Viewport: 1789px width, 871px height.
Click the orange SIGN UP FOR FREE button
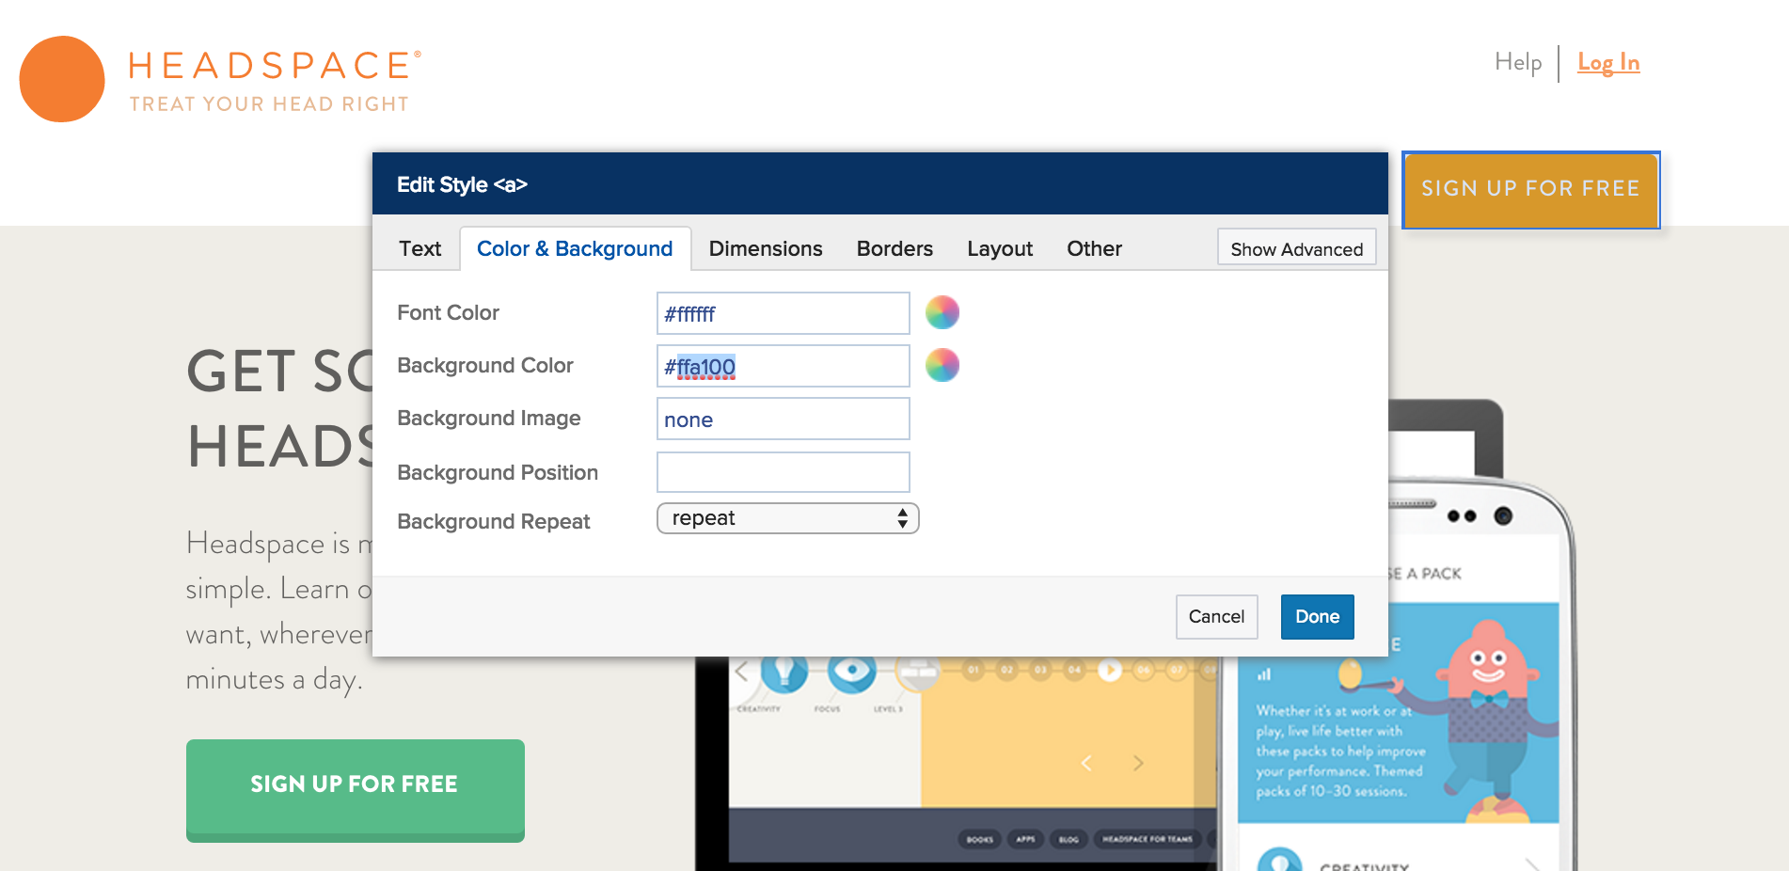1530,189
